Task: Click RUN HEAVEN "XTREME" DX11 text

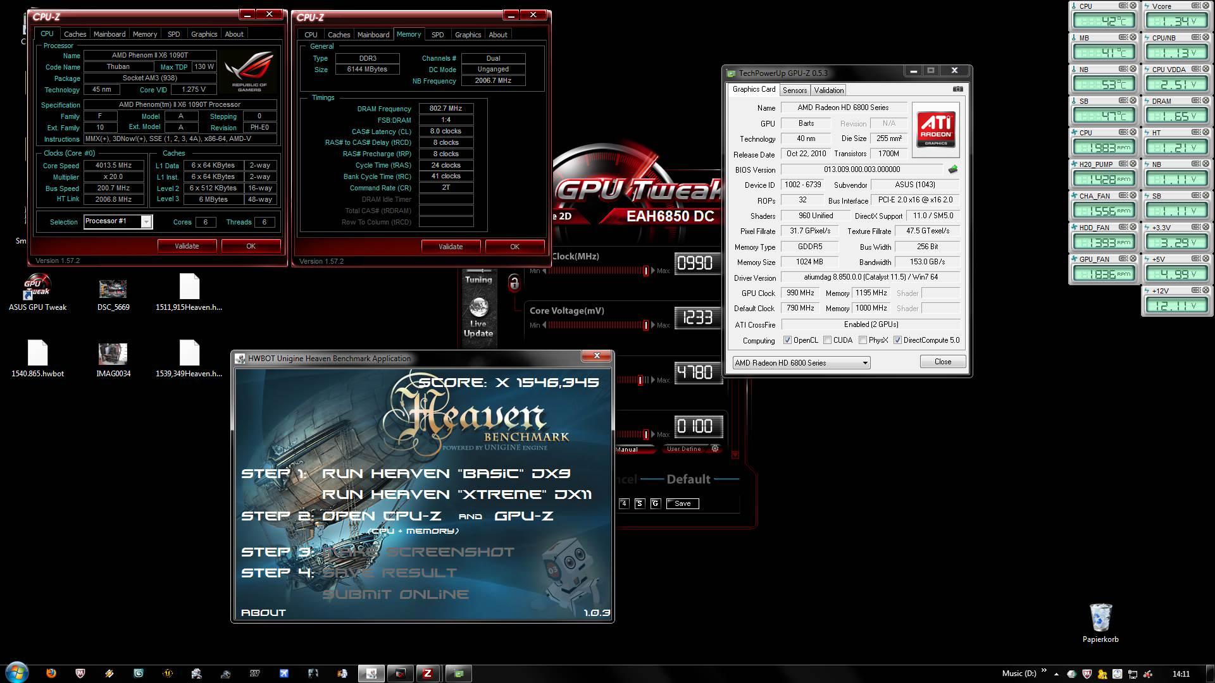Action: (457, 495)
